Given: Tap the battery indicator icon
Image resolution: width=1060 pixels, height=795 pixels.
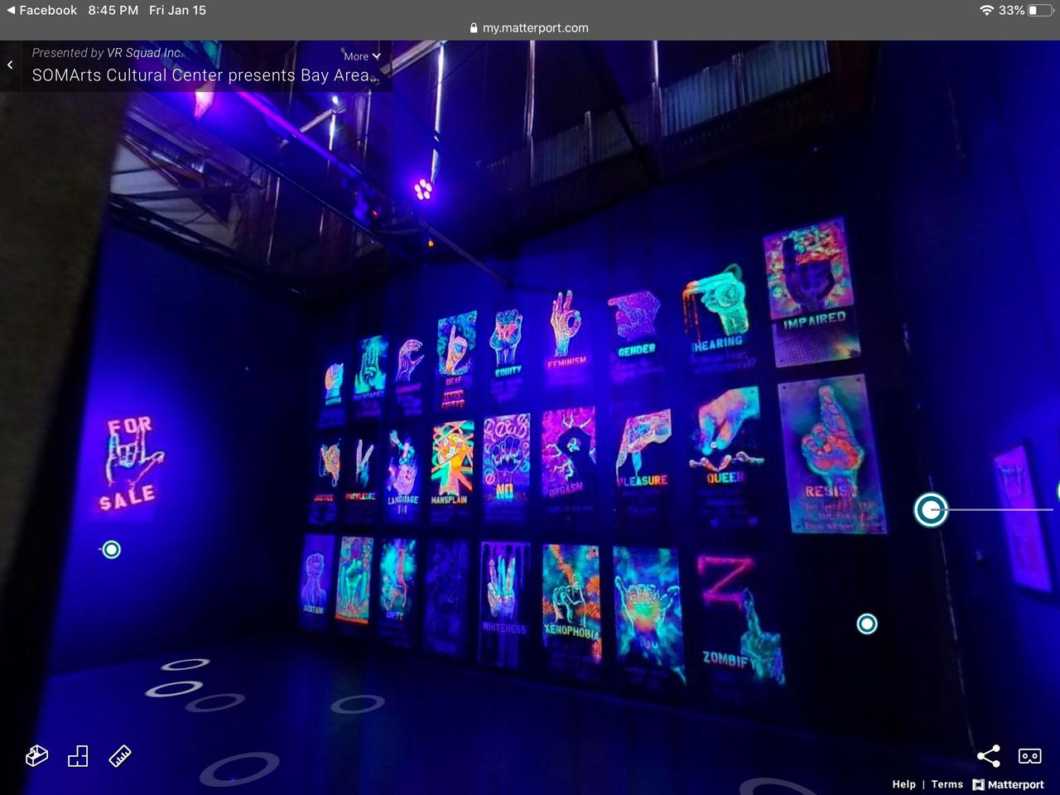Looking at the screenshot, I should (1040, 10).
